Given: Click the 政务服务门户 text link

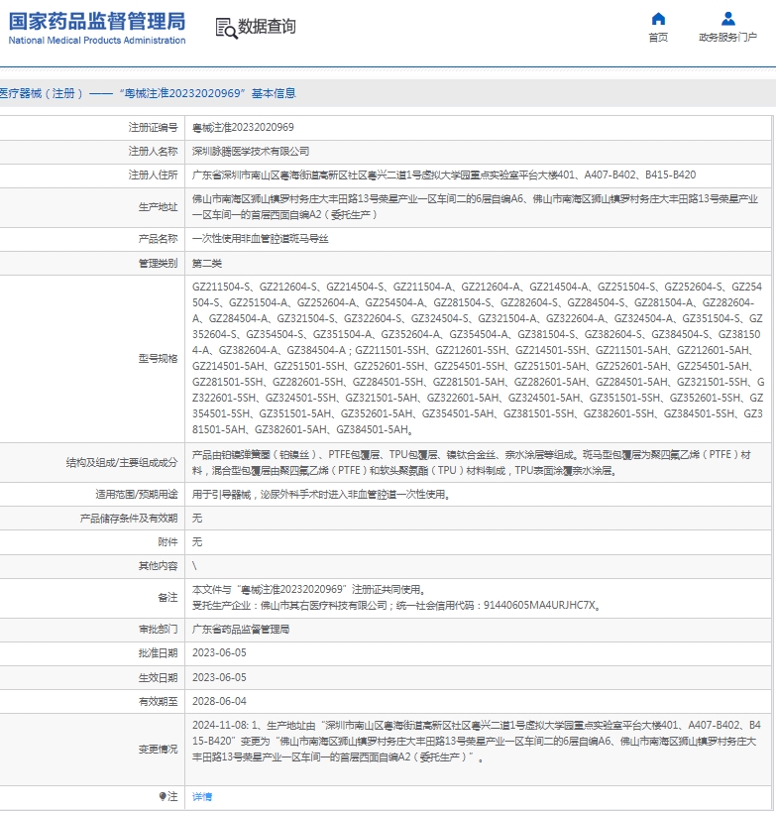Looking at the screenshot, I should pos(727,38).
